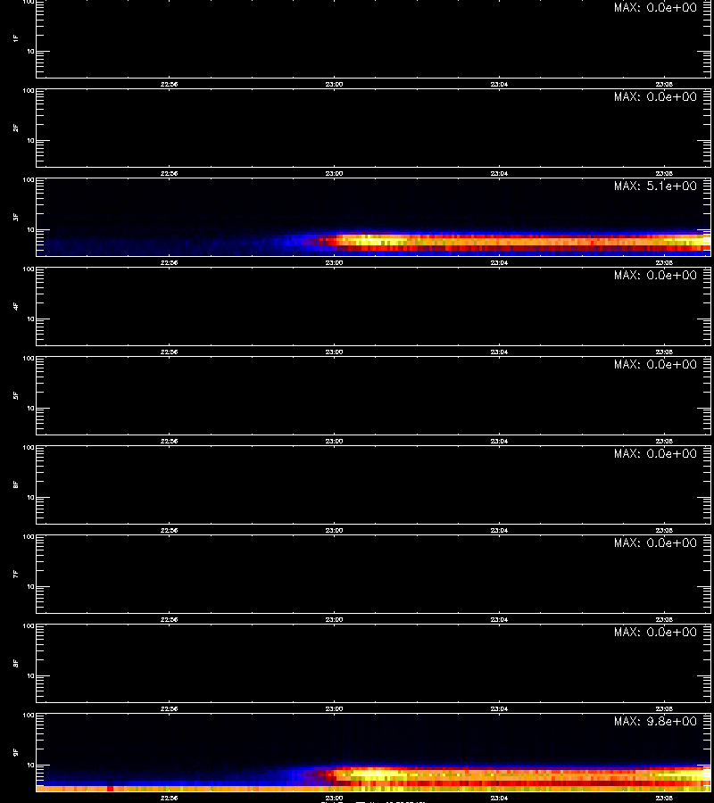
Task: Click the 100 y-axis label of panel 9F
Action: 29,716
